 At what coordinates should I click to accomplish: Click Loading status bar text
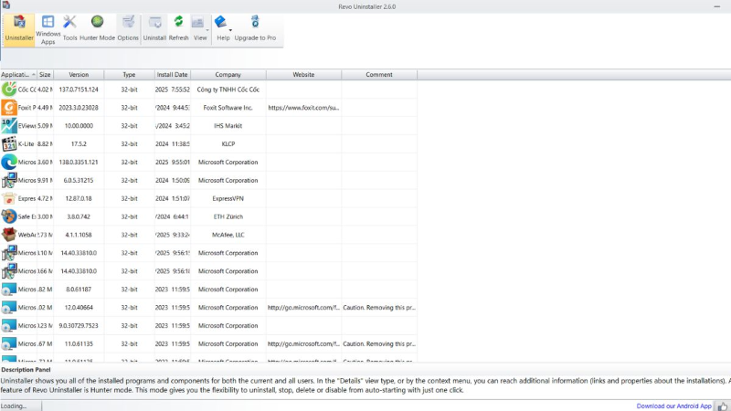[x=14, y=406]
